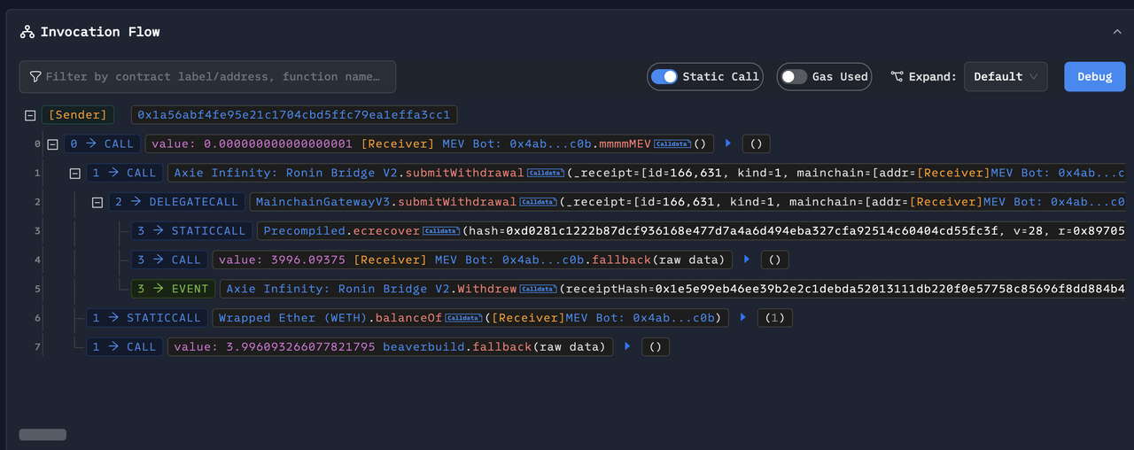Collapse the Invocation Flow panel

1117,32
